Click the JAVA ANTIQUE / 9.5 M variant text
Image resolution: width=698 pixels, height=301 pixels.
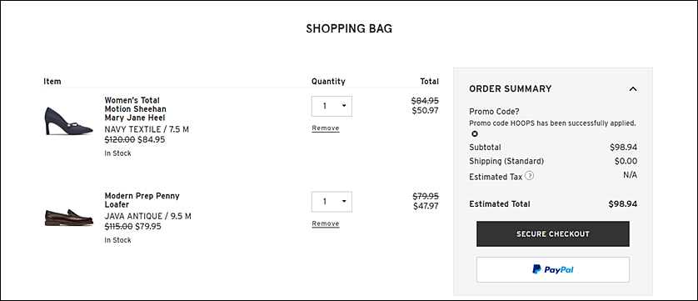(x=147, y=216)
